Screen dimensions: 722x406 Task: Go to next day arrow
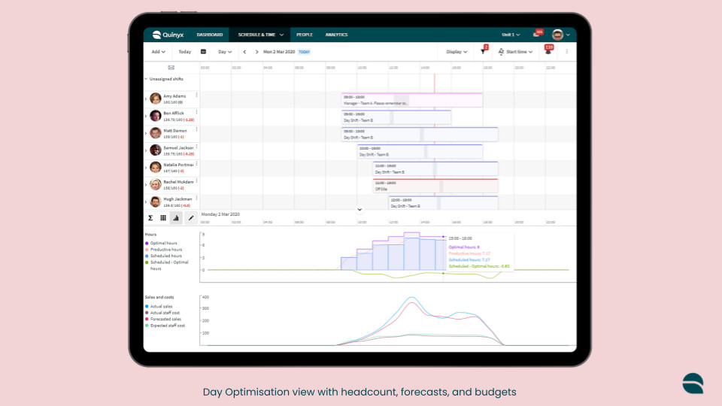[256, 52]
